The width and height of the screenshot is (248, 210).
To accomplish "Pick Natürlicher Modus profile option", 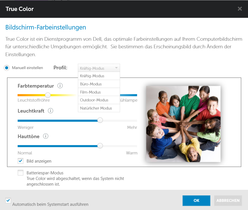I will pos(99,108).
